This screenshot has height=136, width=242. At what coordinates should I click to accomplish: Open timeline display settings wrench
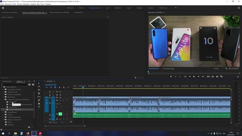[x=64, y=87]
